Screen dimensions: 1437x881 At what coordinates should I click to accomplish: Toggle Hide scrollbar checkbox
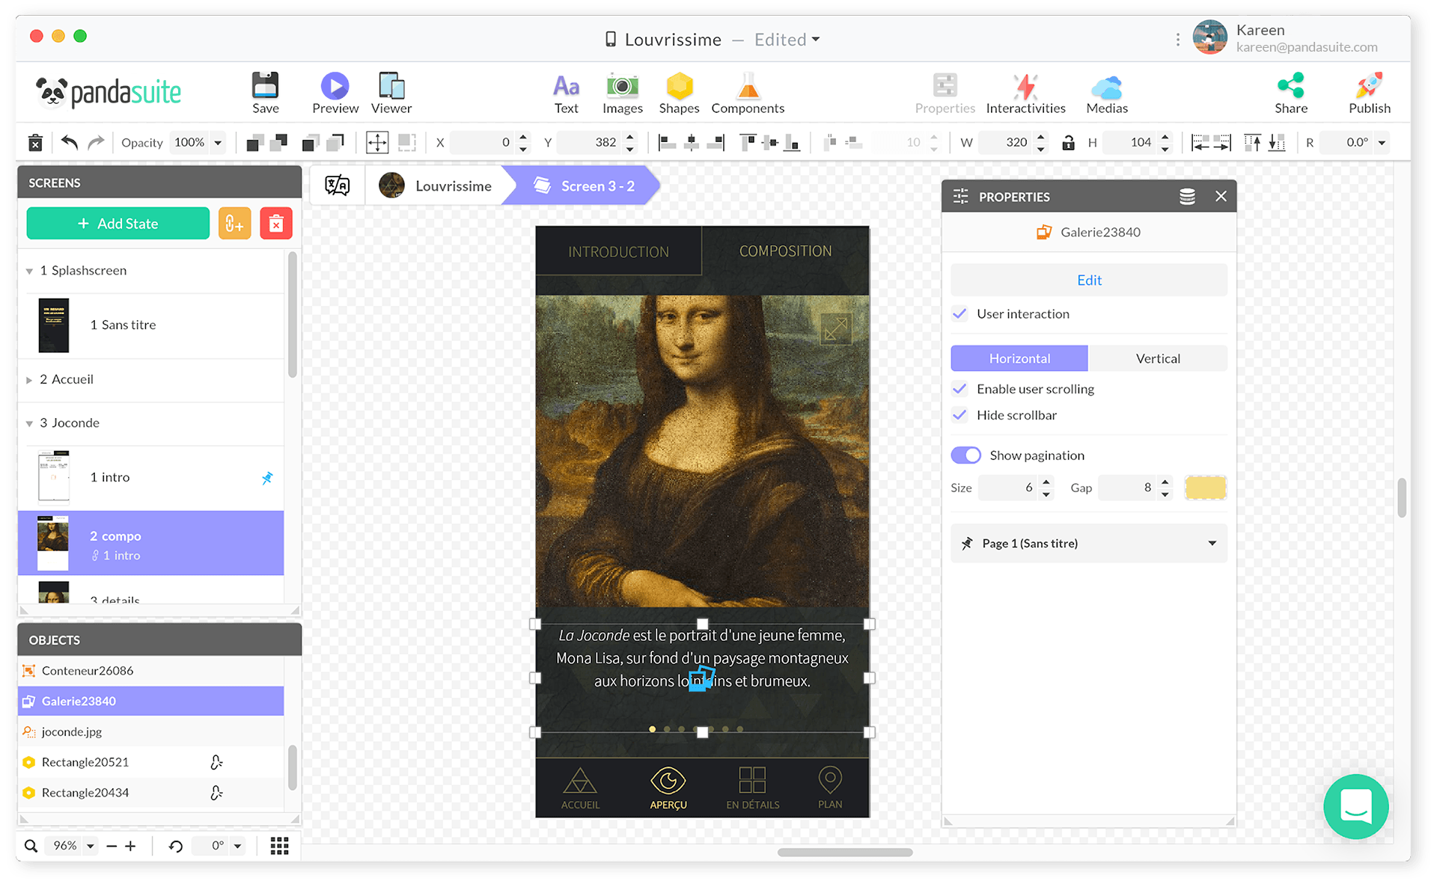961,414
